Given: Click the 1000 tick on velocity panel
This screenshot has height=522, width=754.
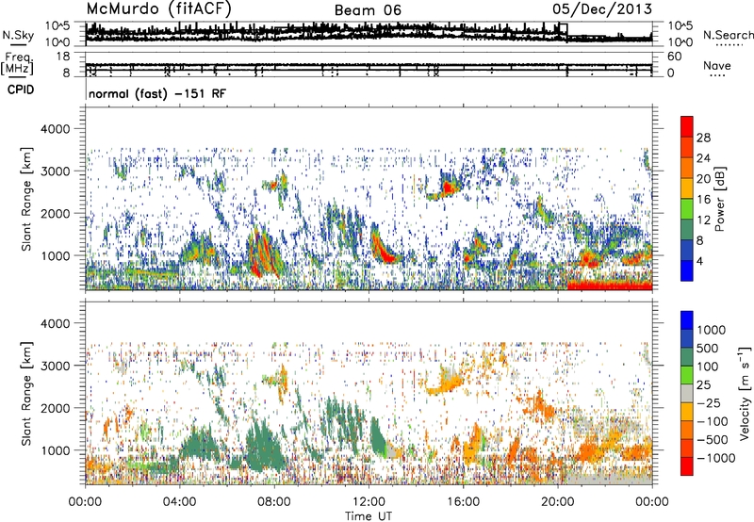Looking at the screenshot, I should coord(57,450).
